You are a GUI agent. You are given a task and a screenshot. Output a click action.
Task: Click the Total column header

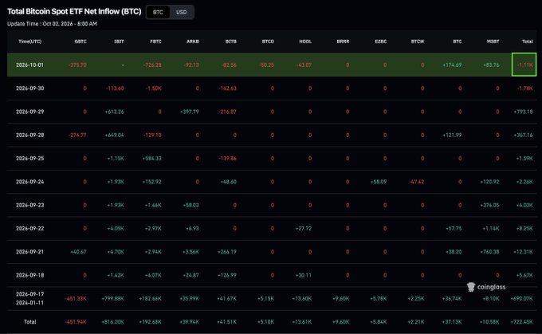pos(528,41)
